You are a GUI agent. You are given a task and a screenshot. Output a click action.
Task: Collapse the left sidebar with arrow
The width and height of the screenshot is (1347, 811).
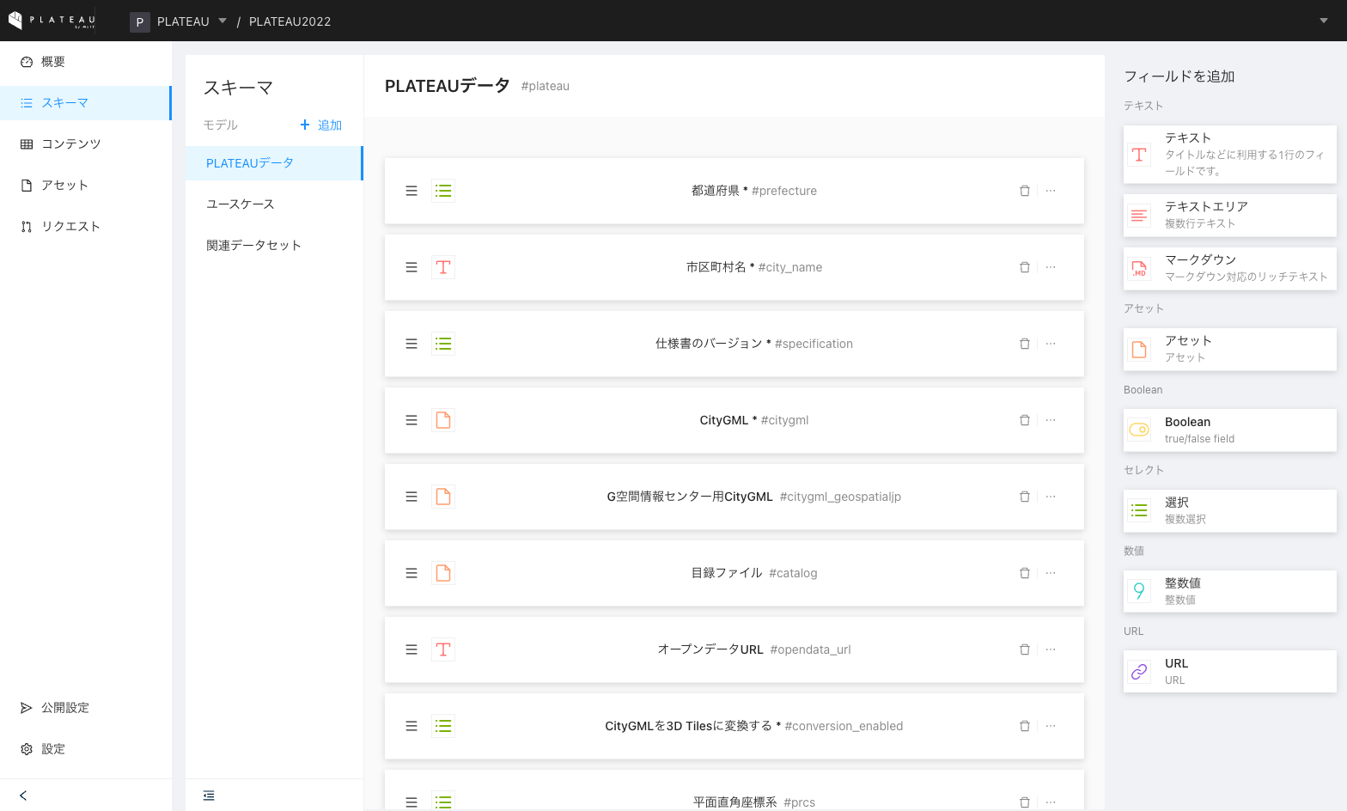tap(23, 796)
